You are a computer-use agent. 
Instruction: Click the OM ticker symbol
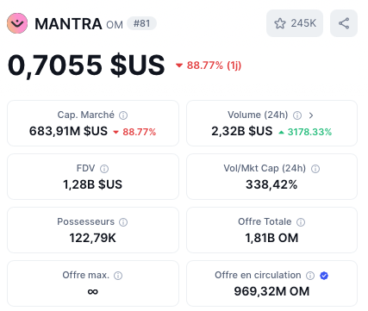[x=115, y=25]
